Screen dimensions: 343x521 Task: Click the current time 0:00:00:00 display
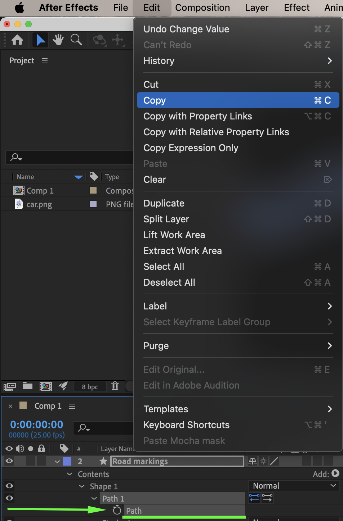36,425
